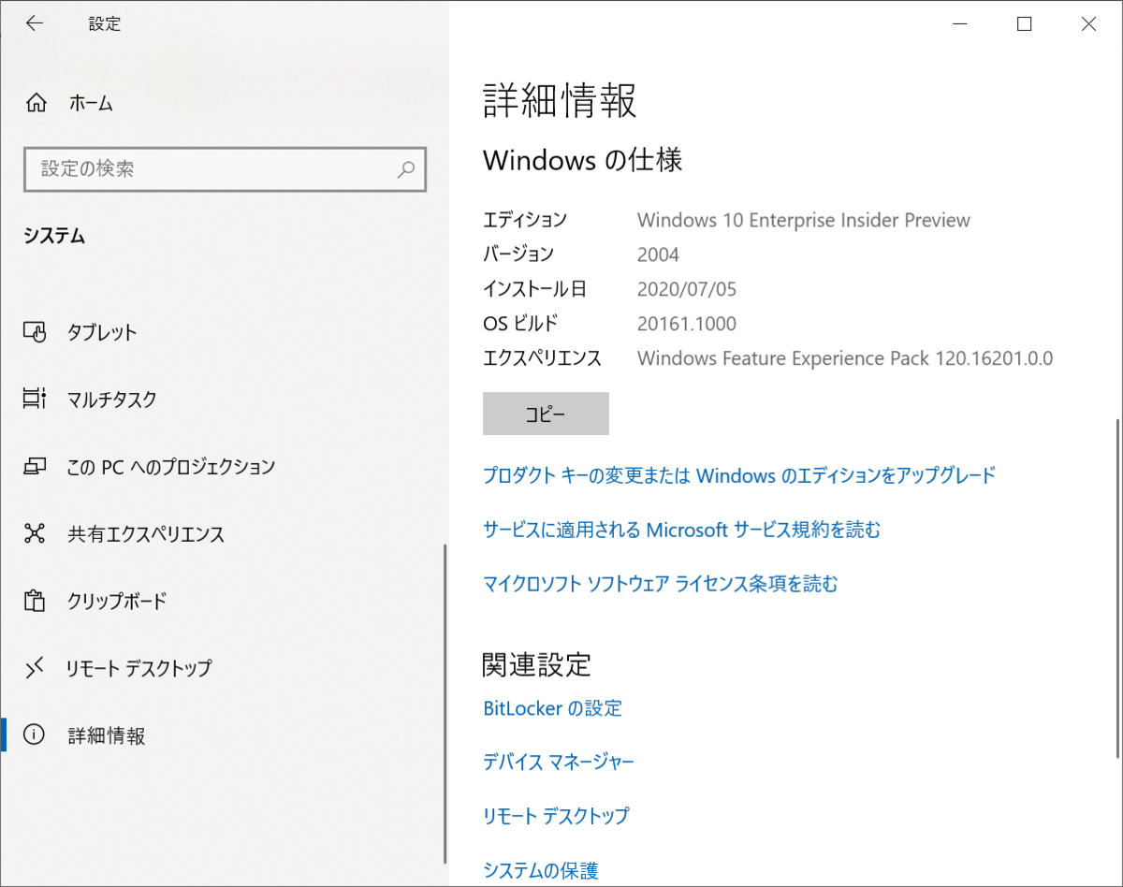The image size is (1123, 887).
Task: Focus the 設定の検索 search box
Action: tap(225, 169)
